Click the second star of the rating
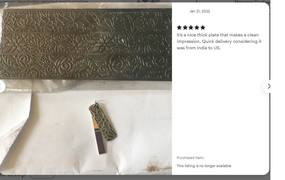The width and height of the screenshot is (285, 180). [x=185, y=27]
